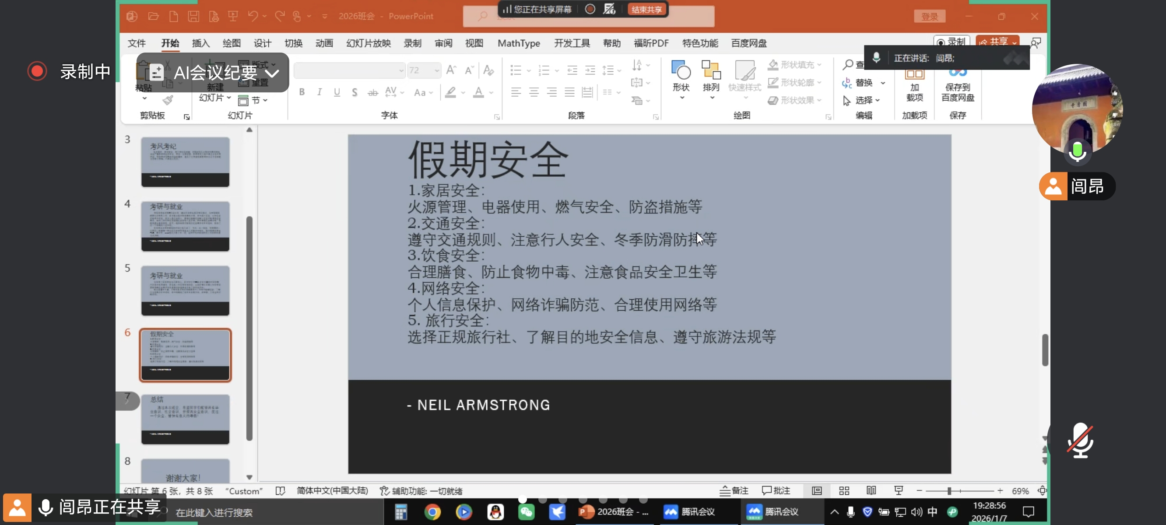Click the 登录 sign-in button
The height and width of the screenshot is (525, 1166).
click(929, 16)
